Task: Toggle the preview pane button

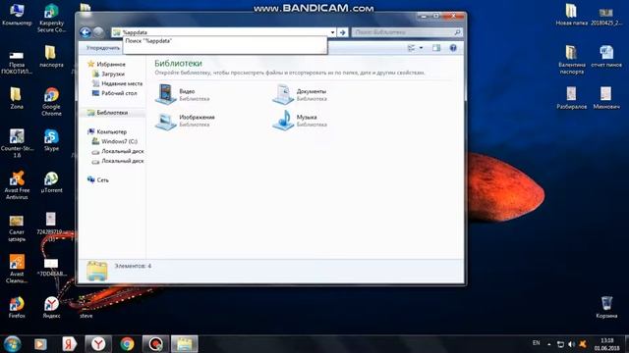Action: click(436, 48)
